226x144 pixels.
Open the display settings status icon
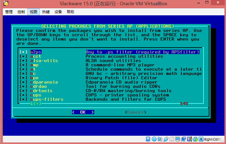[178, 139]
